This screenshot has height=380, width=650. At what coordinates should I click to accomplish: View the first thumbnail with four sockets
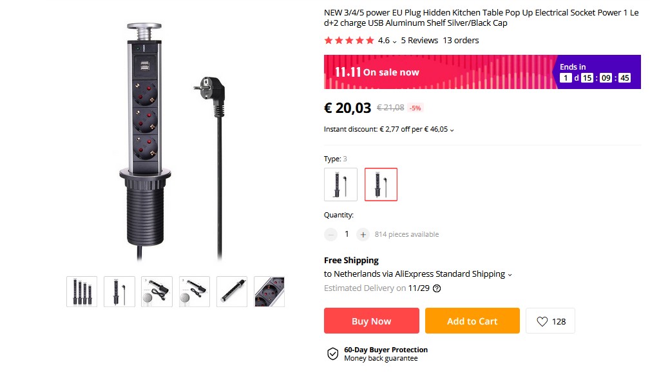tap(82, 292)
